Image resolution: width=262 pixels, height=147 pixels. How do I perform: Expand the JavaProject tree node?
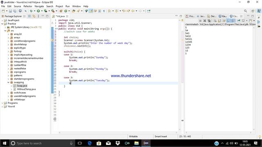click(x=2, y=20)
